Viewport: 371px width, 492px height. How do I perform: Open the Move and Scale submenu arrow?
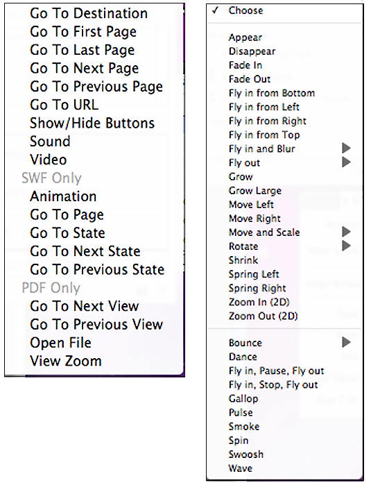pos(346,232)
